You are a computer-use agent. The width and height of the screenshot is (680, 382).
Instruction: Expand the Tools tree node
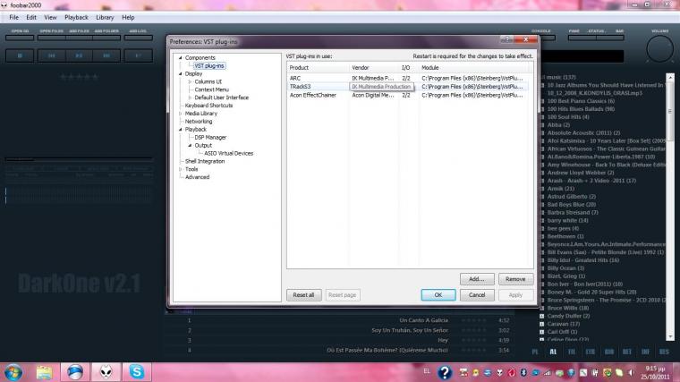[181, 169]
